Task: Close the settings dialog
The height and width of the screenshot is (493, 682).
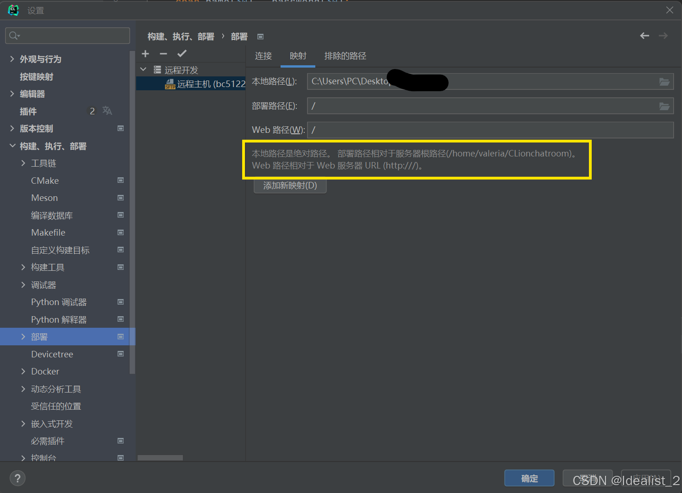Action: click(x=669, y=10)
